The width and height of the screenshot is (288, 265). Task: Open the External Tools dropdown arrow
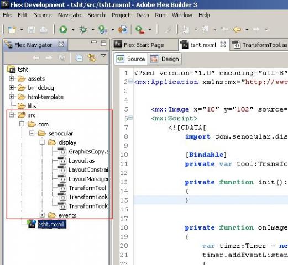coord(150,29)
